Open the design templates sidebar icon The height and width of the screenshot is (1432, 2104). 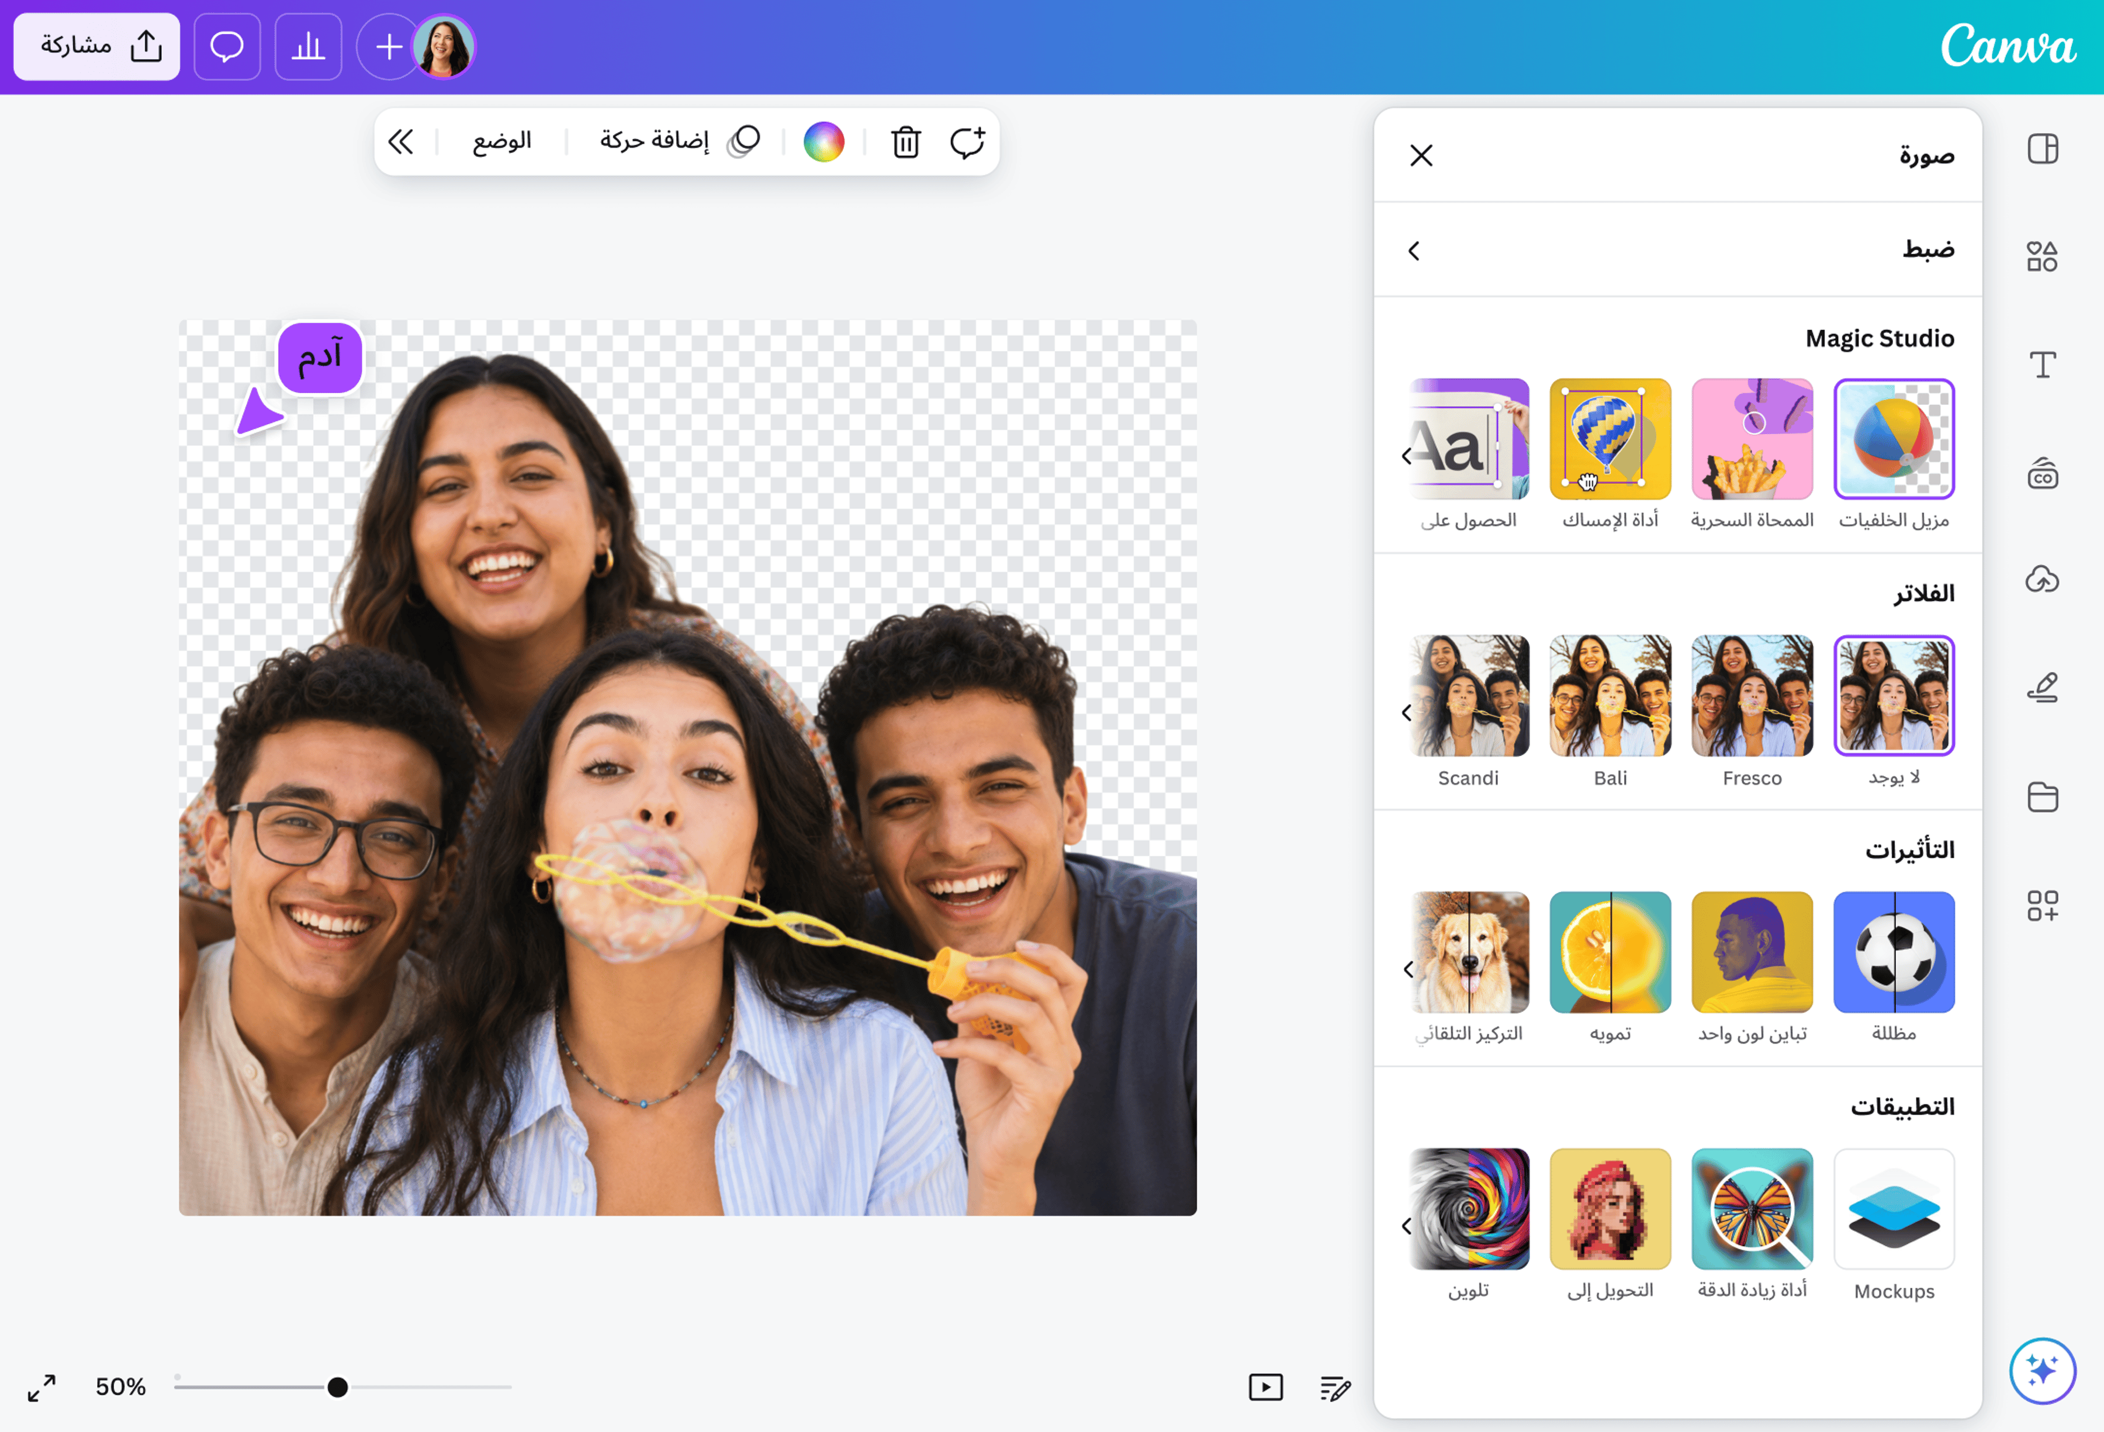click(x=2043, y=148)
